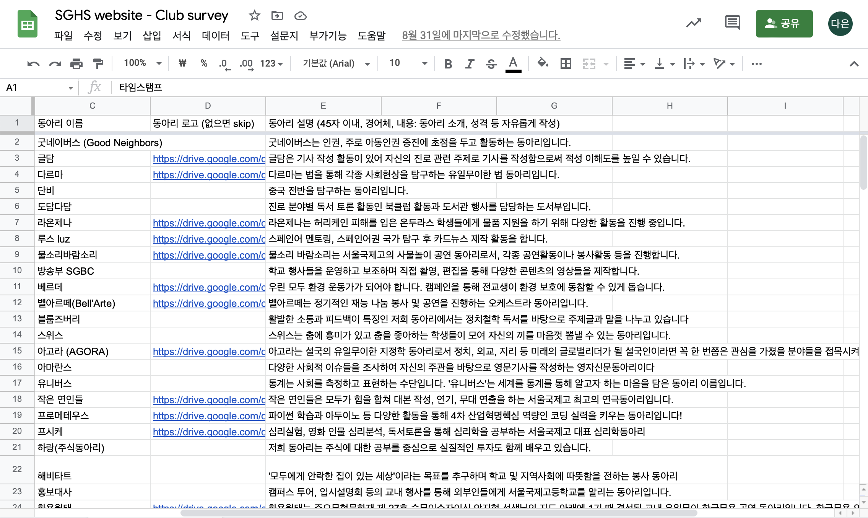Print the spreadsheet with printer icon
868x518 pixels.
click(x=76, y=64)
